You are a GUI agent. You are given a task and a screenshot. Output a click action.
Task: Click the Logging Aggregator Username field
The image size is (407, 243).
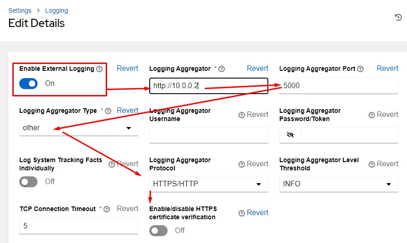coord(208,135)
